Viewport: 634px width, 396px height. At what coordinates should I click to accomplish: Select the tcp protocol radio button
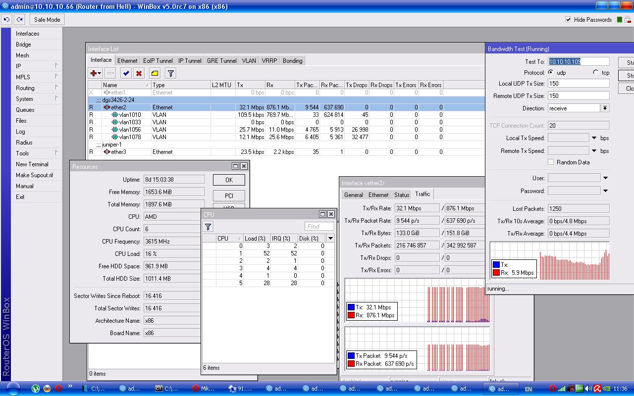click(x=596, y=73)
